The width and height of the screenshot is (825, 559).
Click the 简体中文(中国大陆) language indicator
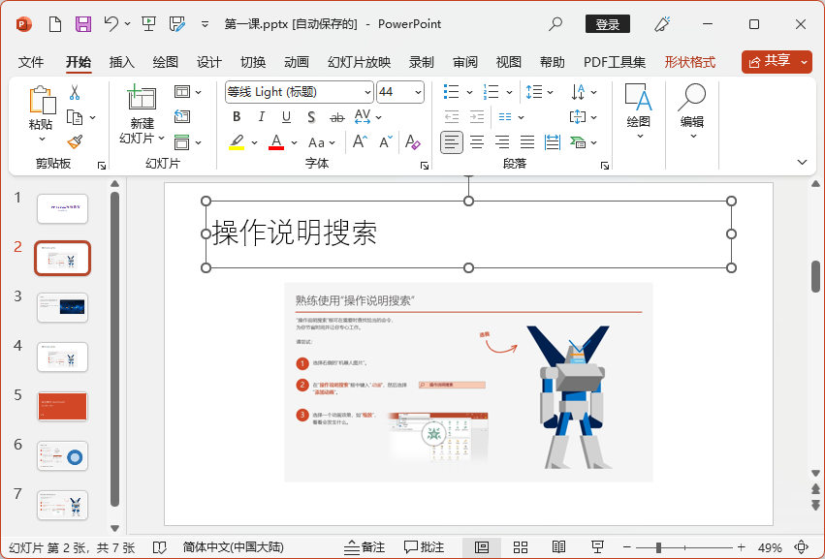233,547
